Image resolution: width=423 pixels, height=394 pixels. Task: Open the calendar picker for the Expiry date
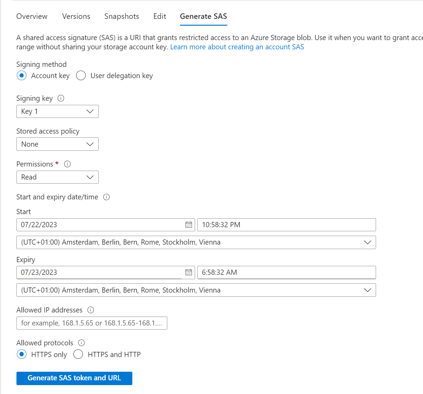point(188,272)
